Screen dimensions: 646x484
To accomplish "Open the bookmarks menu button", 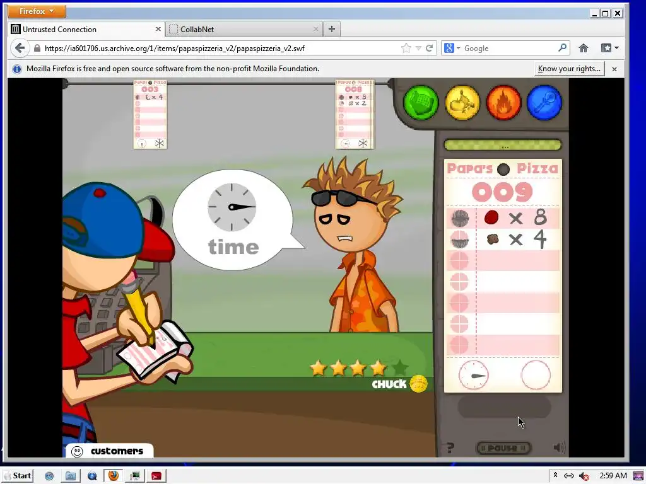I will [x=610, y=48].
